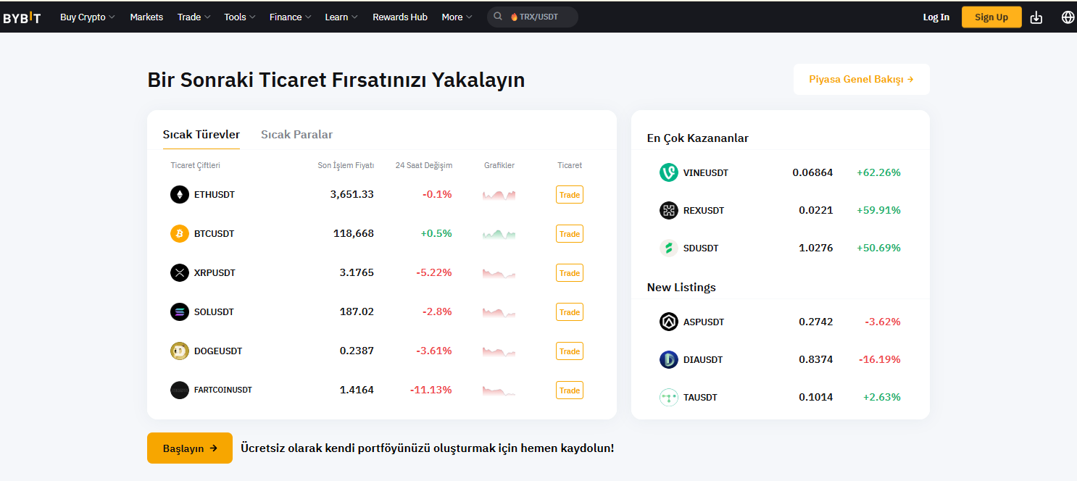Screen dimensions: 1077x481
Task: Click the +62.26% change value
Action: pos(878,172)
